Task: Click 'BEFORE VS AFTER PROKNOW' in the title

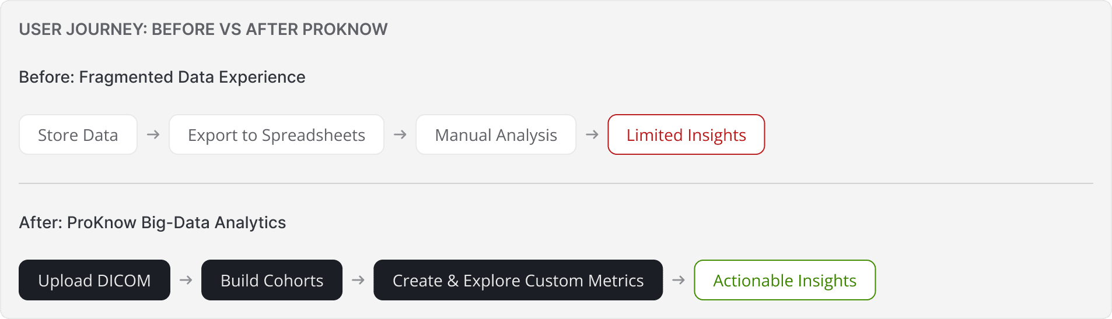Action: tap(270, 29)
